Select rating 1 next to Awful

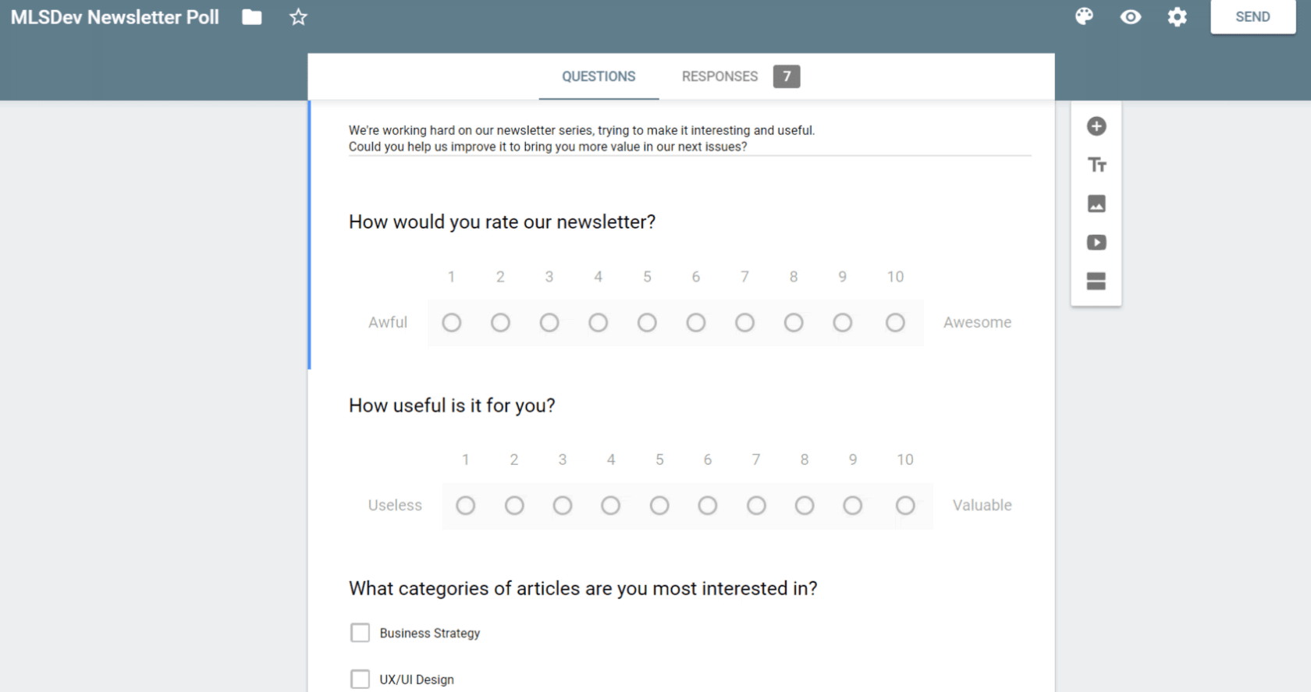pos(451,322)
